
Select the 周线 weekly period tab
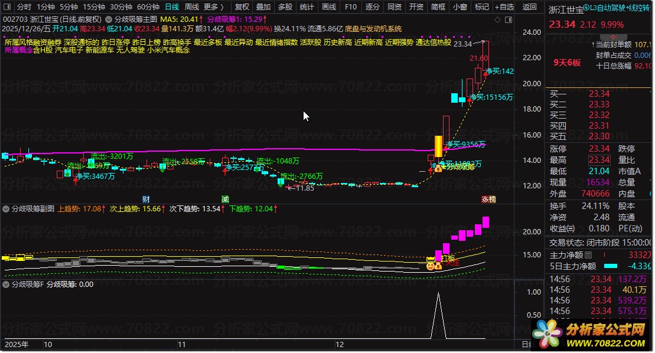192,6
